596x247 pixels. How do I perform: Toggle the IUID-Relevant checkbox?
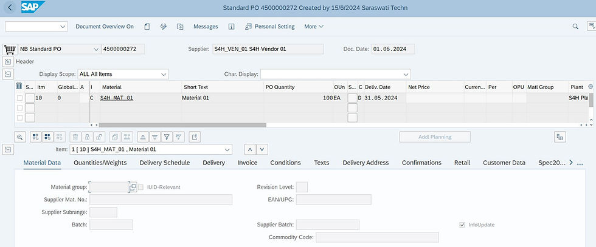pyautogui.click(x=140, y=187)
